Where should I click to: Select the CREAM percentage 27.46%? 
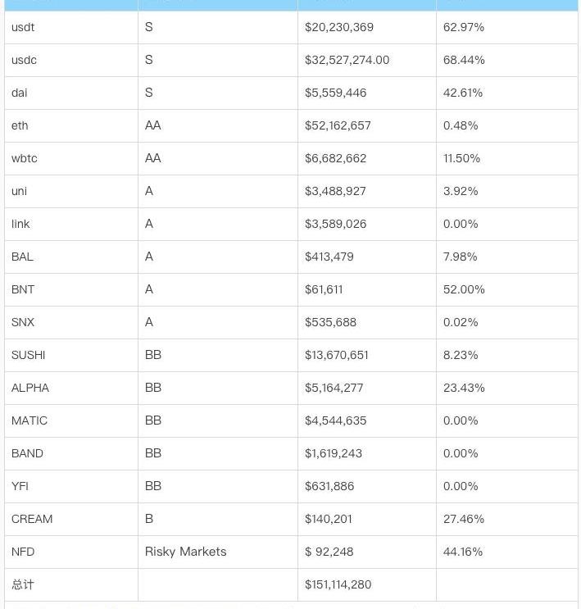click(464, 519)
